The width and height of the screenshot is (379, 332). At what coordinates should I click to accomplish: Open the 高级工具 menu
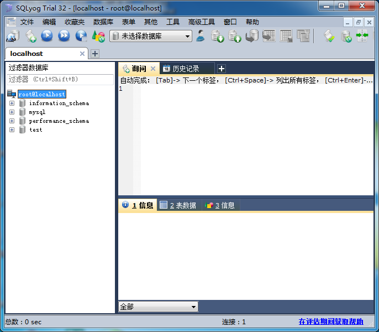(x=201, y=22)
